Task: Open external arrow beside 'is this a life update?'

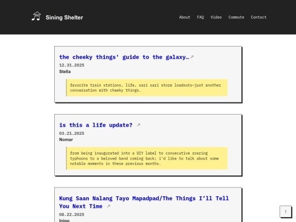Action: [139, 125]
